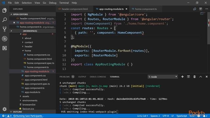Click the minimap code preview
The height and width of the screenshot is (118, 210).
[x=202, y=13]
